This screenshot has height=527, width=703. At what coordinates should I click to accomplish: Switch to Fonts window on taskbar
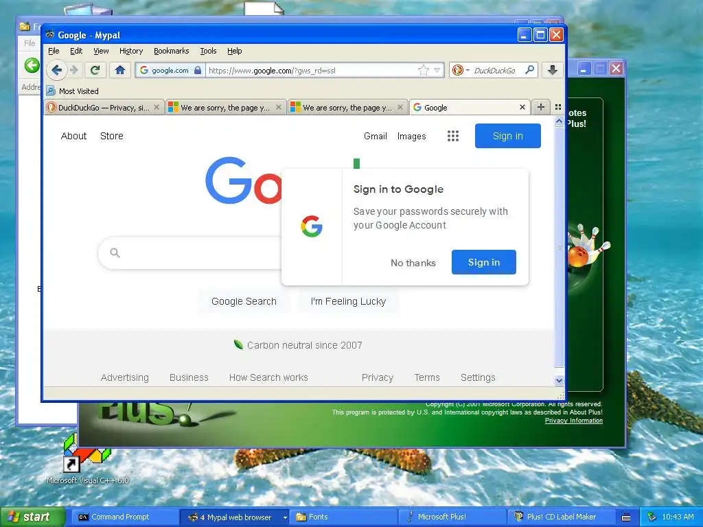tap(343, 517)
